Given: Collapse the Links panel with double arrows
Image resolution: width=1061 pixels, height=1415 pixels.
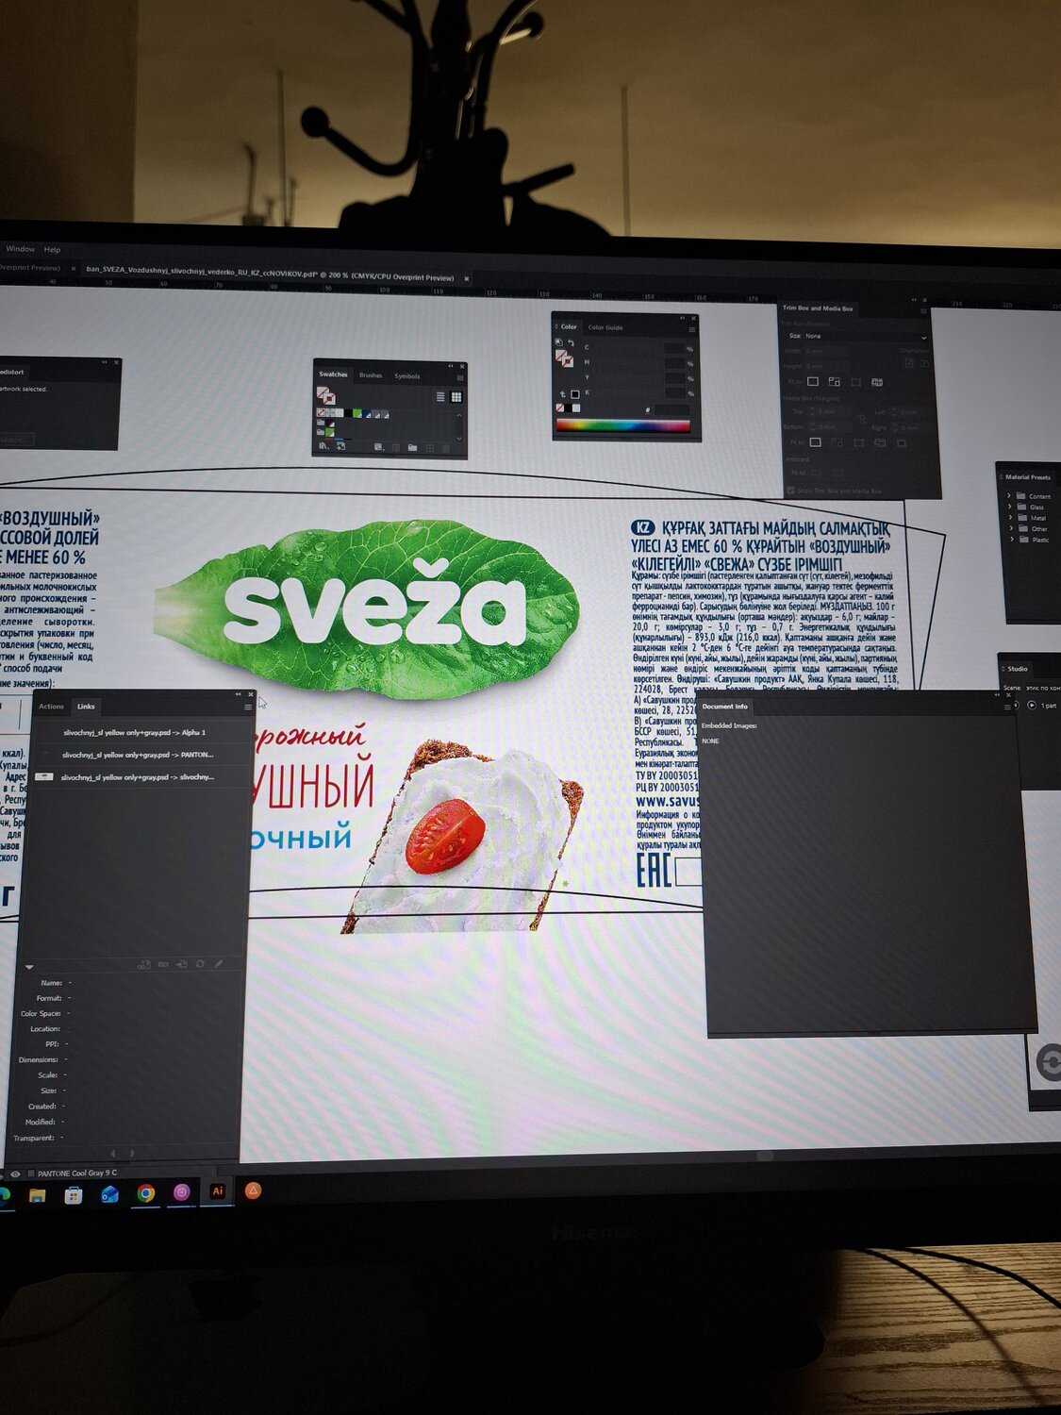Looking at the screenshot, I should pos(239,694).
